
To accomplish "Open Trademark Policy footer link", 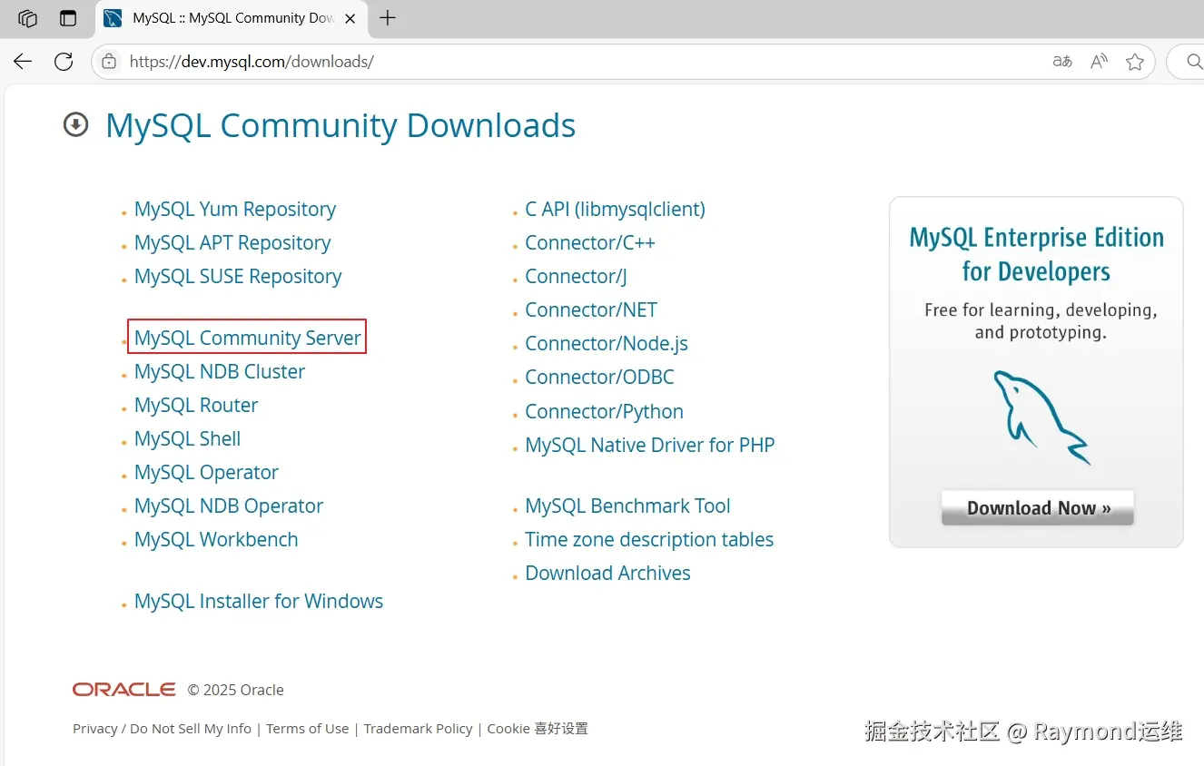I will pos(419,728).
